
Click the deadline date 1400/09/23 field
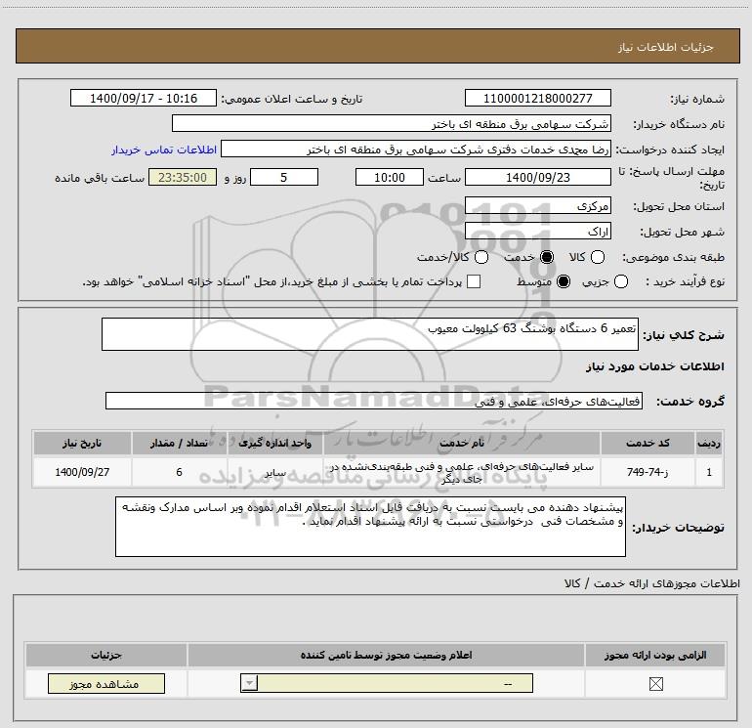pyautogui.click(x=537, y=177)
